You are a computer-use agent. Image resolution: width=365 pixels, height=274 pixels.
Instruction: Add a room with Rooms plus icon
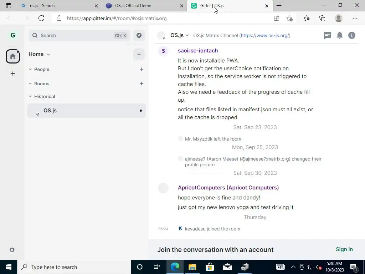tap(141, 83)
